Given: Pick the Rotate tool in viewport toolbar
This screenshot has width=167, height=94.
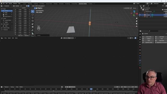Looking at the screenshot, I should tap(33, 21).
